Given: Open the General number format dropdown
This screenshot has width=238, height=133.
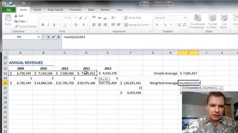Looking at the screenshot, I should tap(185, 18).
